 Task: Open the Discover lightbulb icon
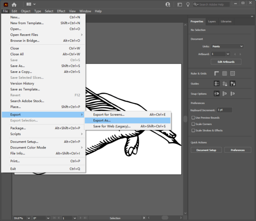coord(188,4)
